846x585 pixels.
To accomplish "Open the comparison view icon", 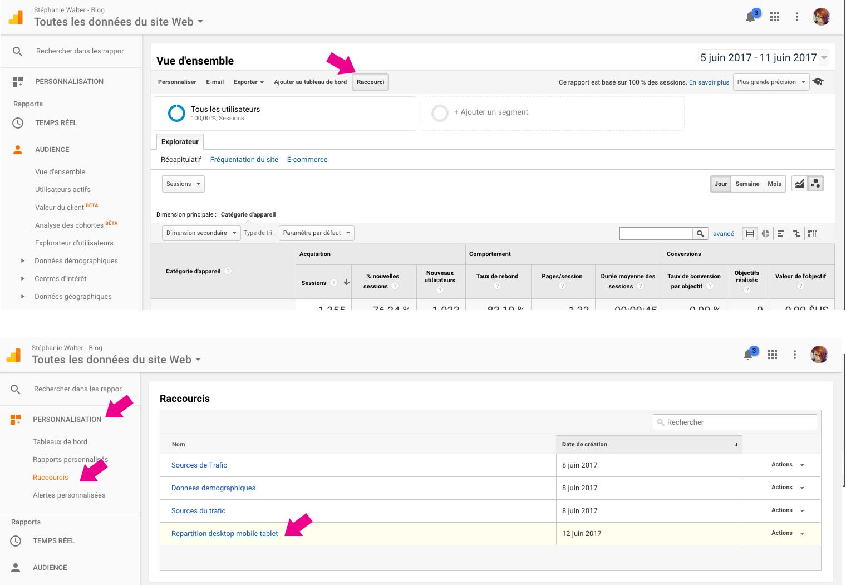I will pos(796,234).
